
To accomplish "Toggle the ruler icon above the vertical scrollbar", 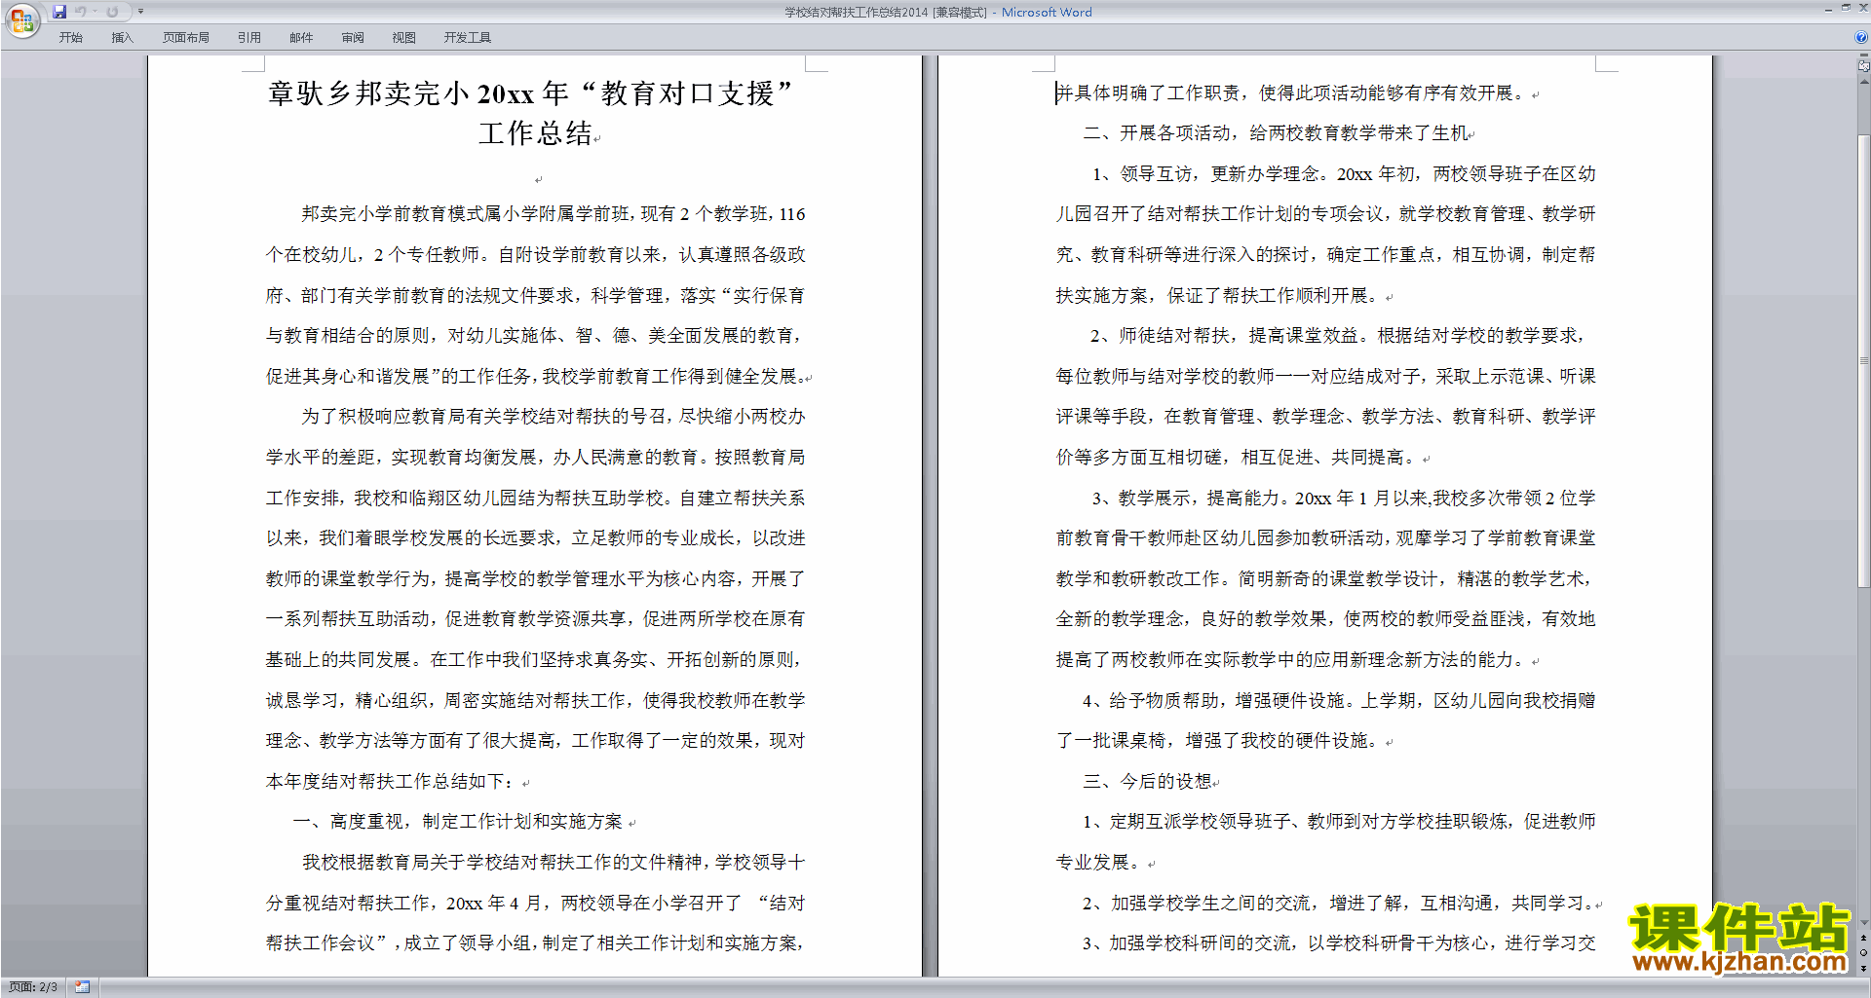I will click(1864, 66).
